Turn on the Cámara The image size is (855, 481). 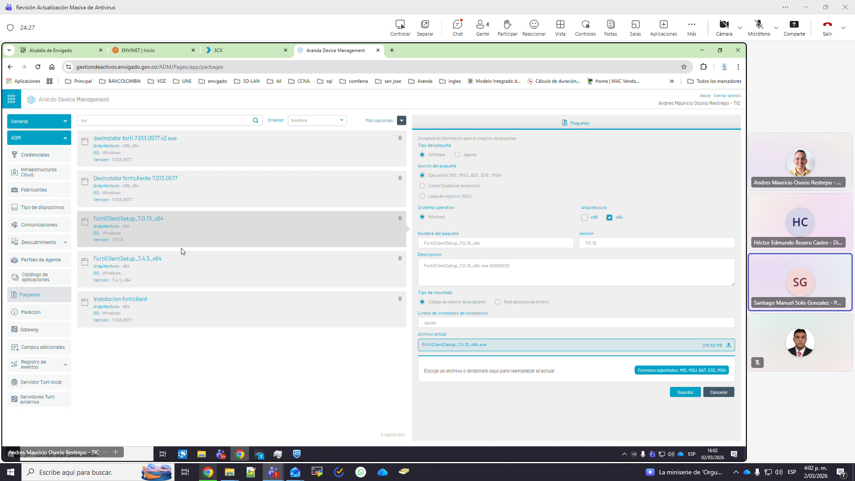pos(724,28)
